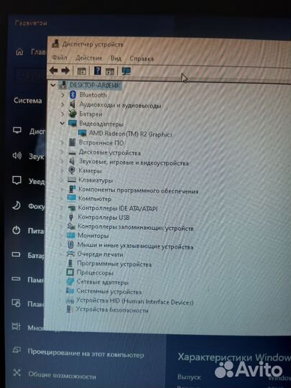Select Программные устройства

click(x=114, y=264)
